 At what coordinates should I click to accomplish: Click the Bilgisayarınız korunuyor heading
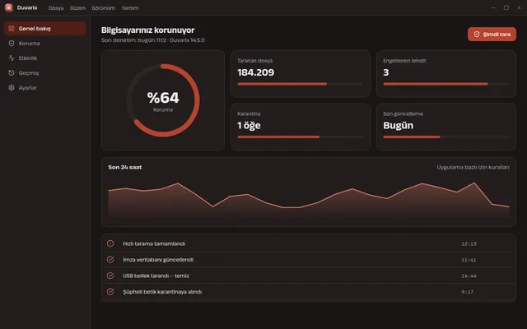[x=148, y=30]
